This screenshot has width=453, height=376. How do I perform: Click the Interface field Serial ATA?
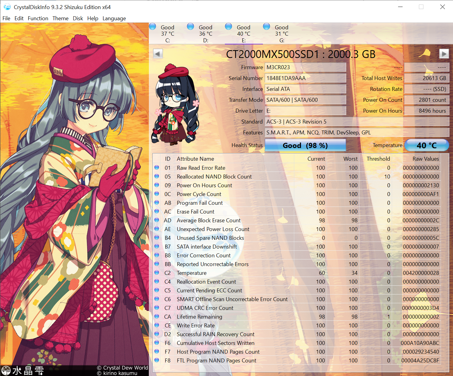(x=305, y=89)
